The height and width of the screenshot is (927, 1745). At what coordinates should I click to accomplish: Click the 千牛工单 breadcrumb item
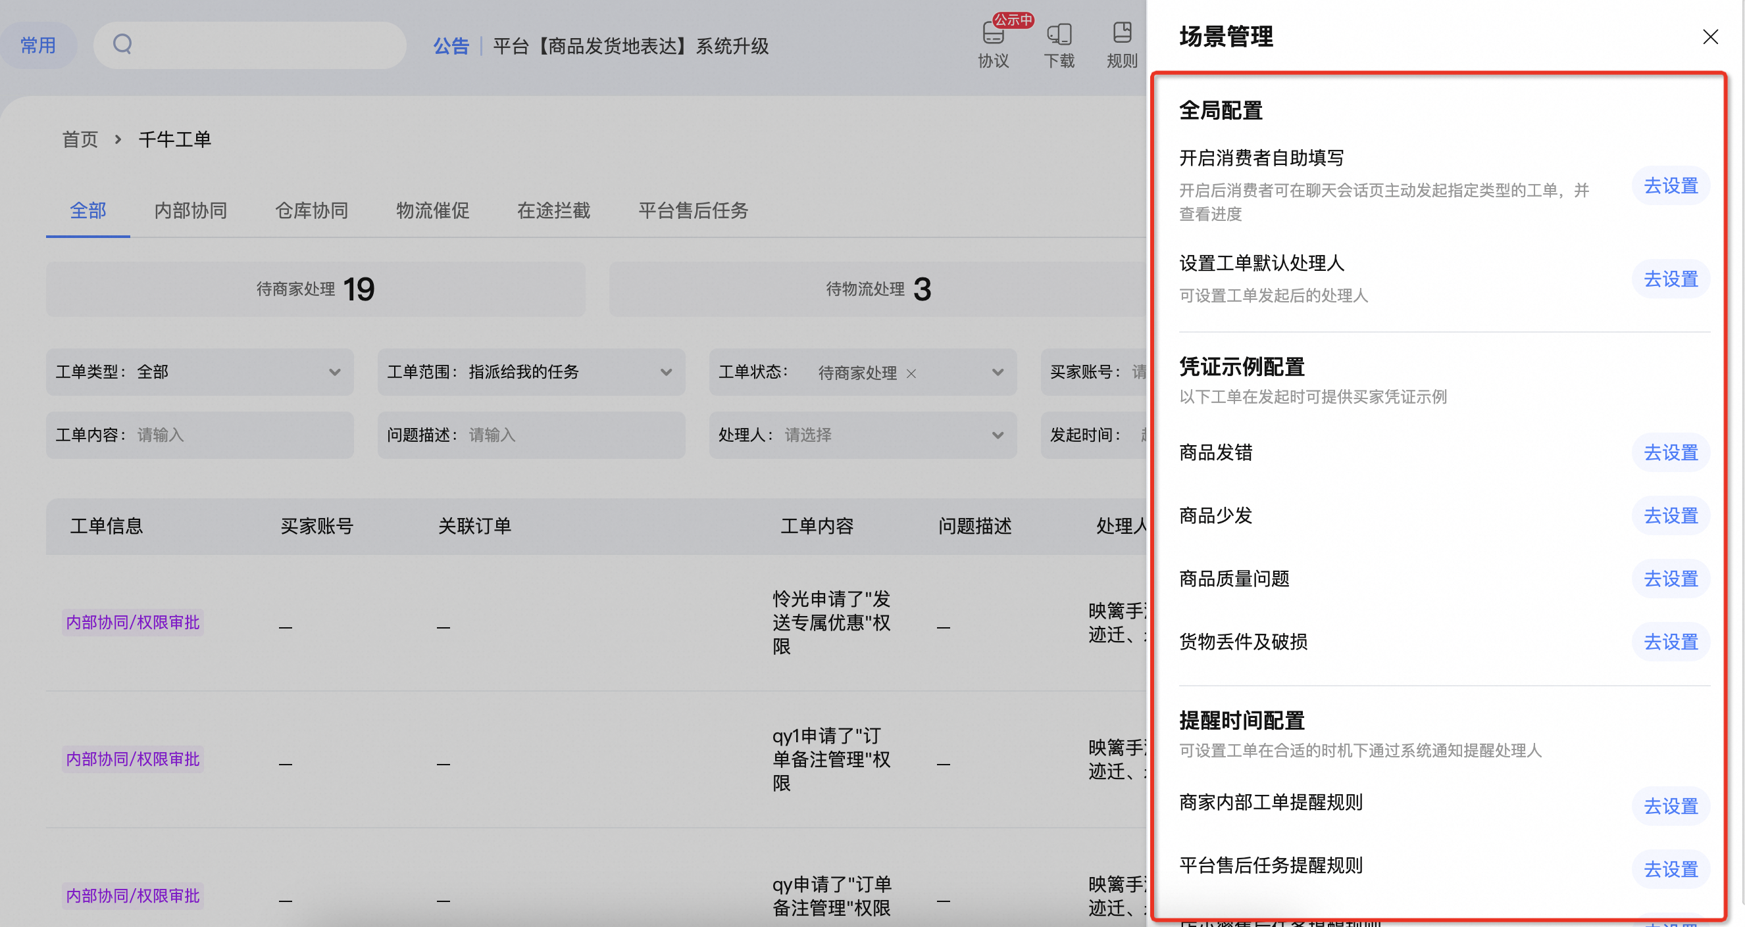tap(175, 139)
